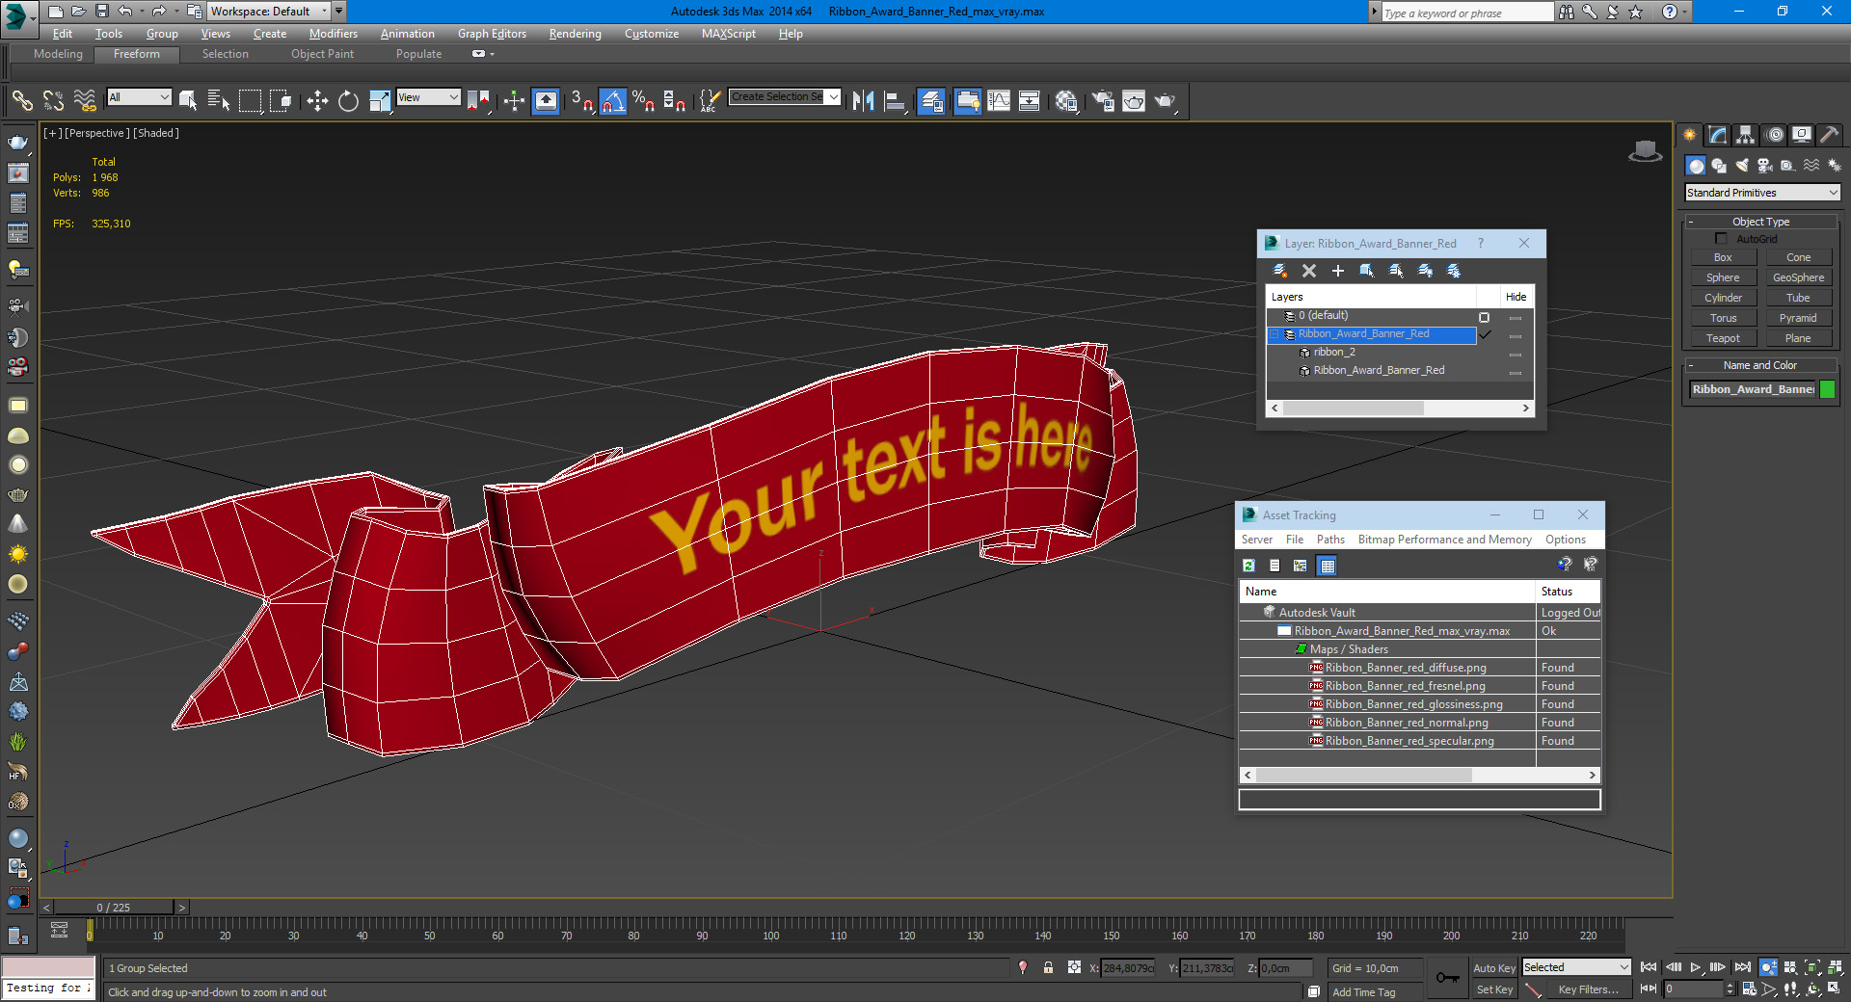Enable the AutoGrid checkbox
The width and height of the screenshot is (1851, 1002).
[x=1721, y=238]
